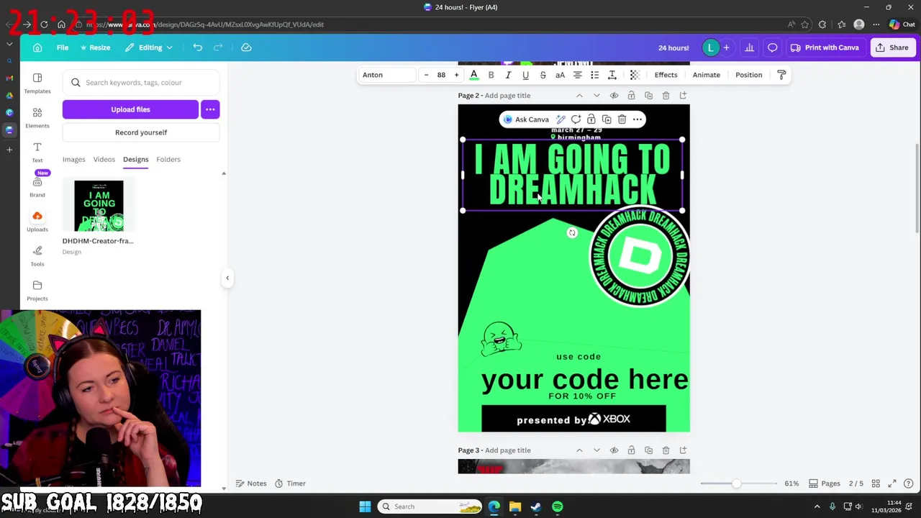Expand the Editing mode dropdown
The width and height of the screenshot is (921, 518).
pos(148,47)
